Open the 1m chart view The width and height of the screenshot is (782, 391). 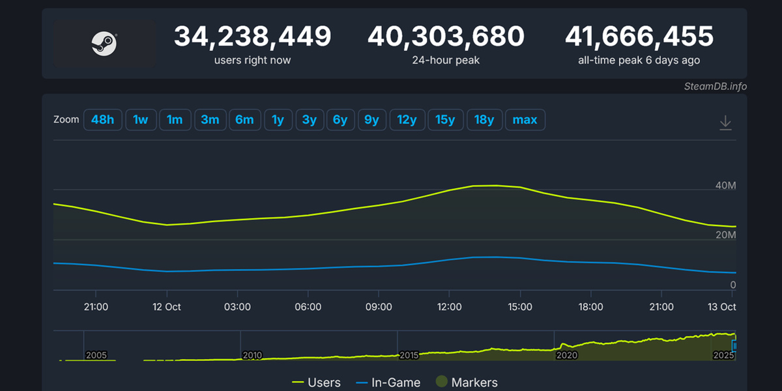pyautogui.click(x=175, y=119)
